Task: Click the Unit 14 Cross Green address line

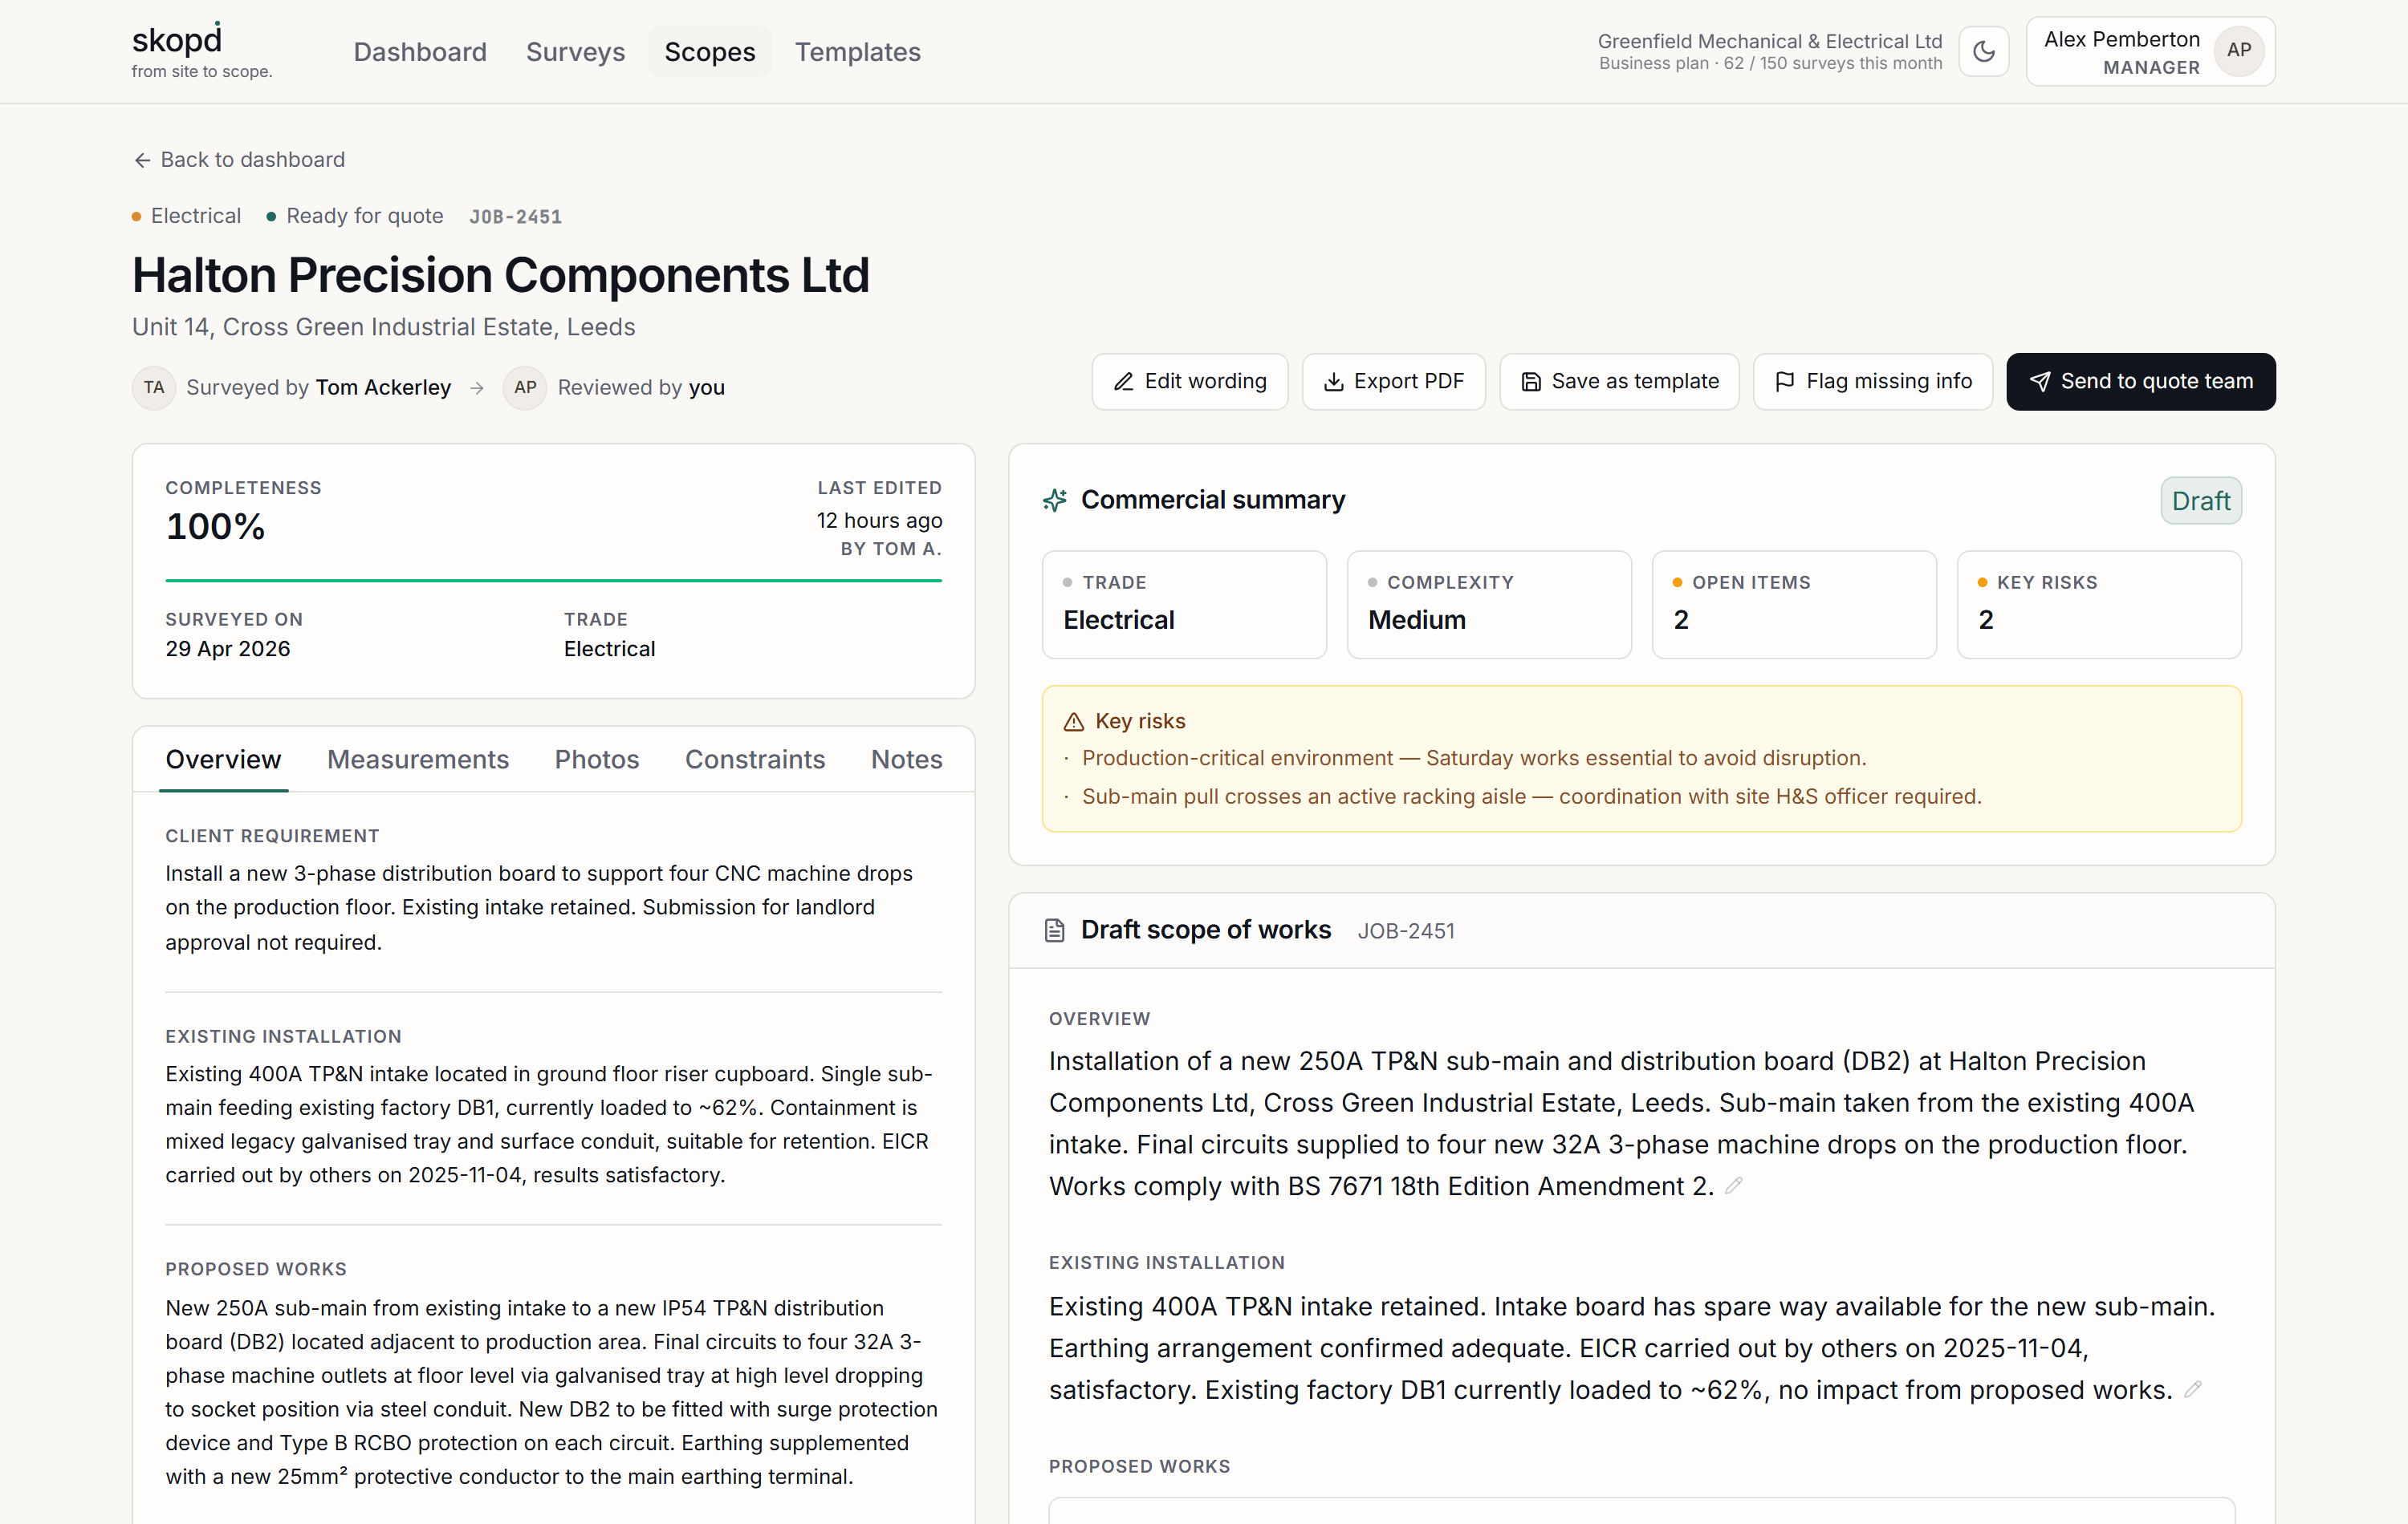Action: 384,326
